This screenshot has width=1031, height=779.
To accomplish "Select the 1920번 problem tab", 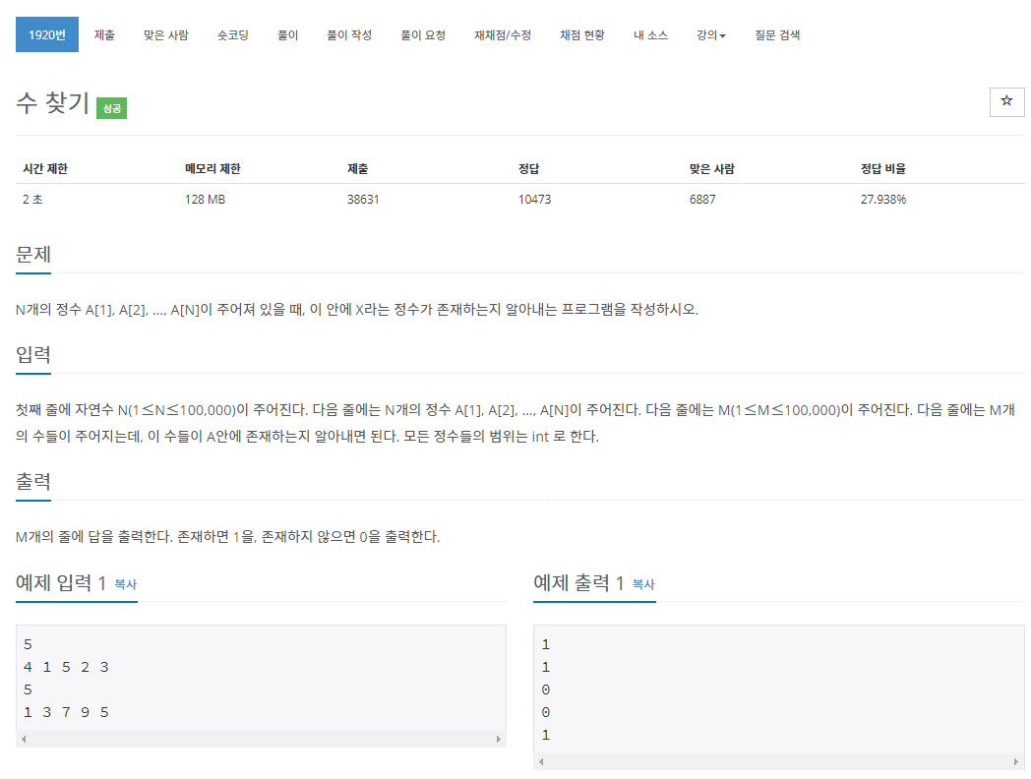I will [x=46, y=34].
